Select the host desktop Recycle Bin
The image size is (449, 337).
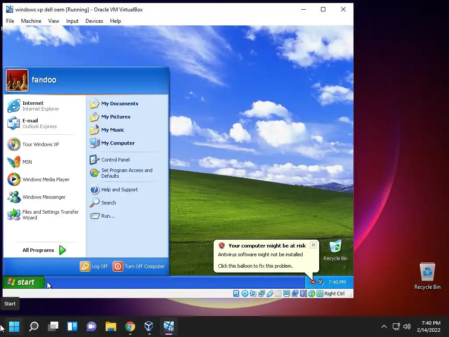coord(427,276)
